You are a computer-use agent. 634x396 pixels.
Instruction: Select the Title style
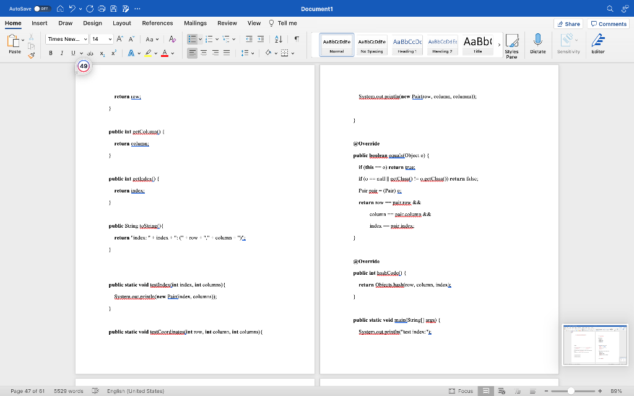(477, 45)
